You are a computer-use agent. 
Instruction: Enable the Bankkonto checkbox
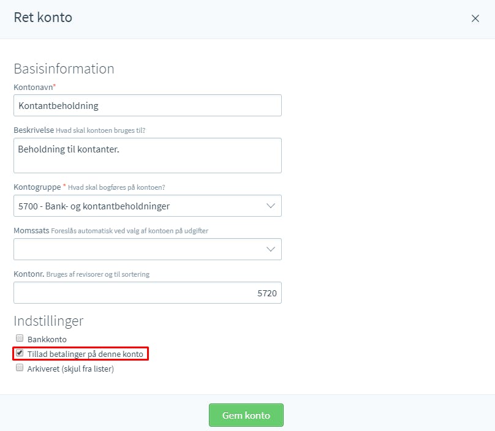click(x=20, y=338)
